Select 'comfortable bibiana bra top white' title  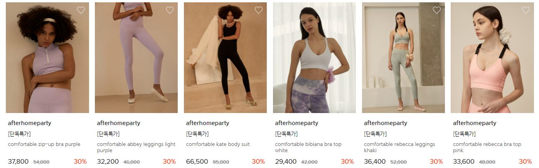point(308,147)
